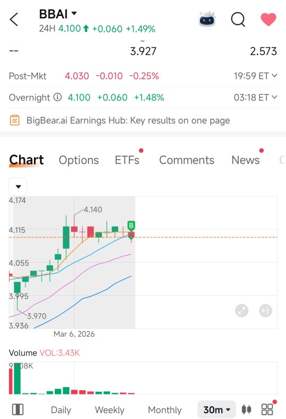286x419 pixels.
Task: Jump to latest candle arrow icon
Action: pyautogui.click(x=265, y=311)
